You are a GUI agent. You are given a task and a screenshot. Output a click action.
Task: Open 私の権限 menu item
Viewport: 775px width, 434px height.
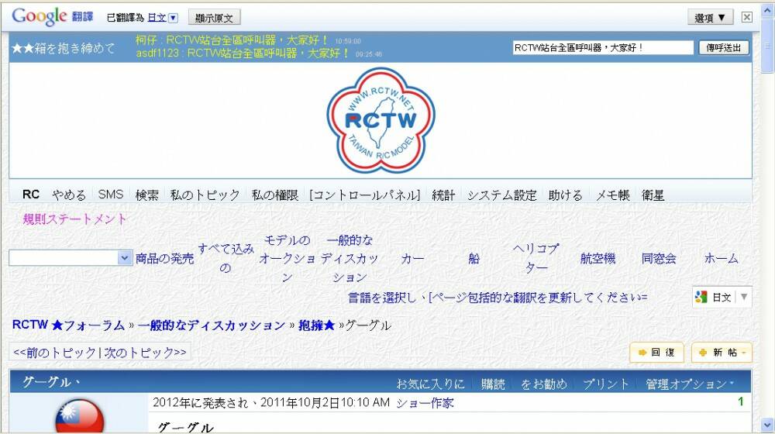click(275, 195)
